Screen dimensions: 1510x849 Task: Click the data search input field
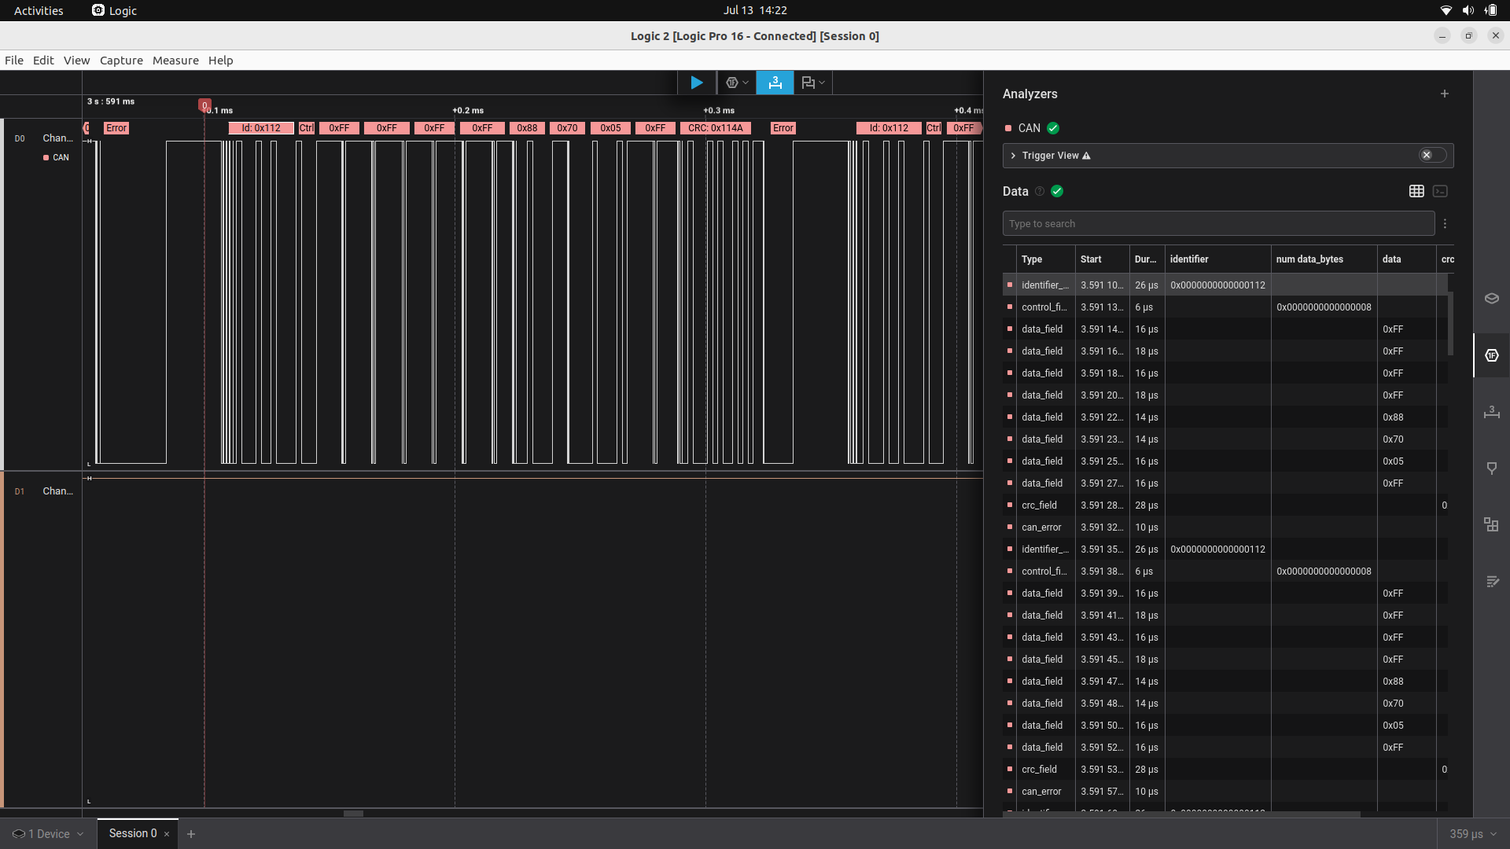1217,224
